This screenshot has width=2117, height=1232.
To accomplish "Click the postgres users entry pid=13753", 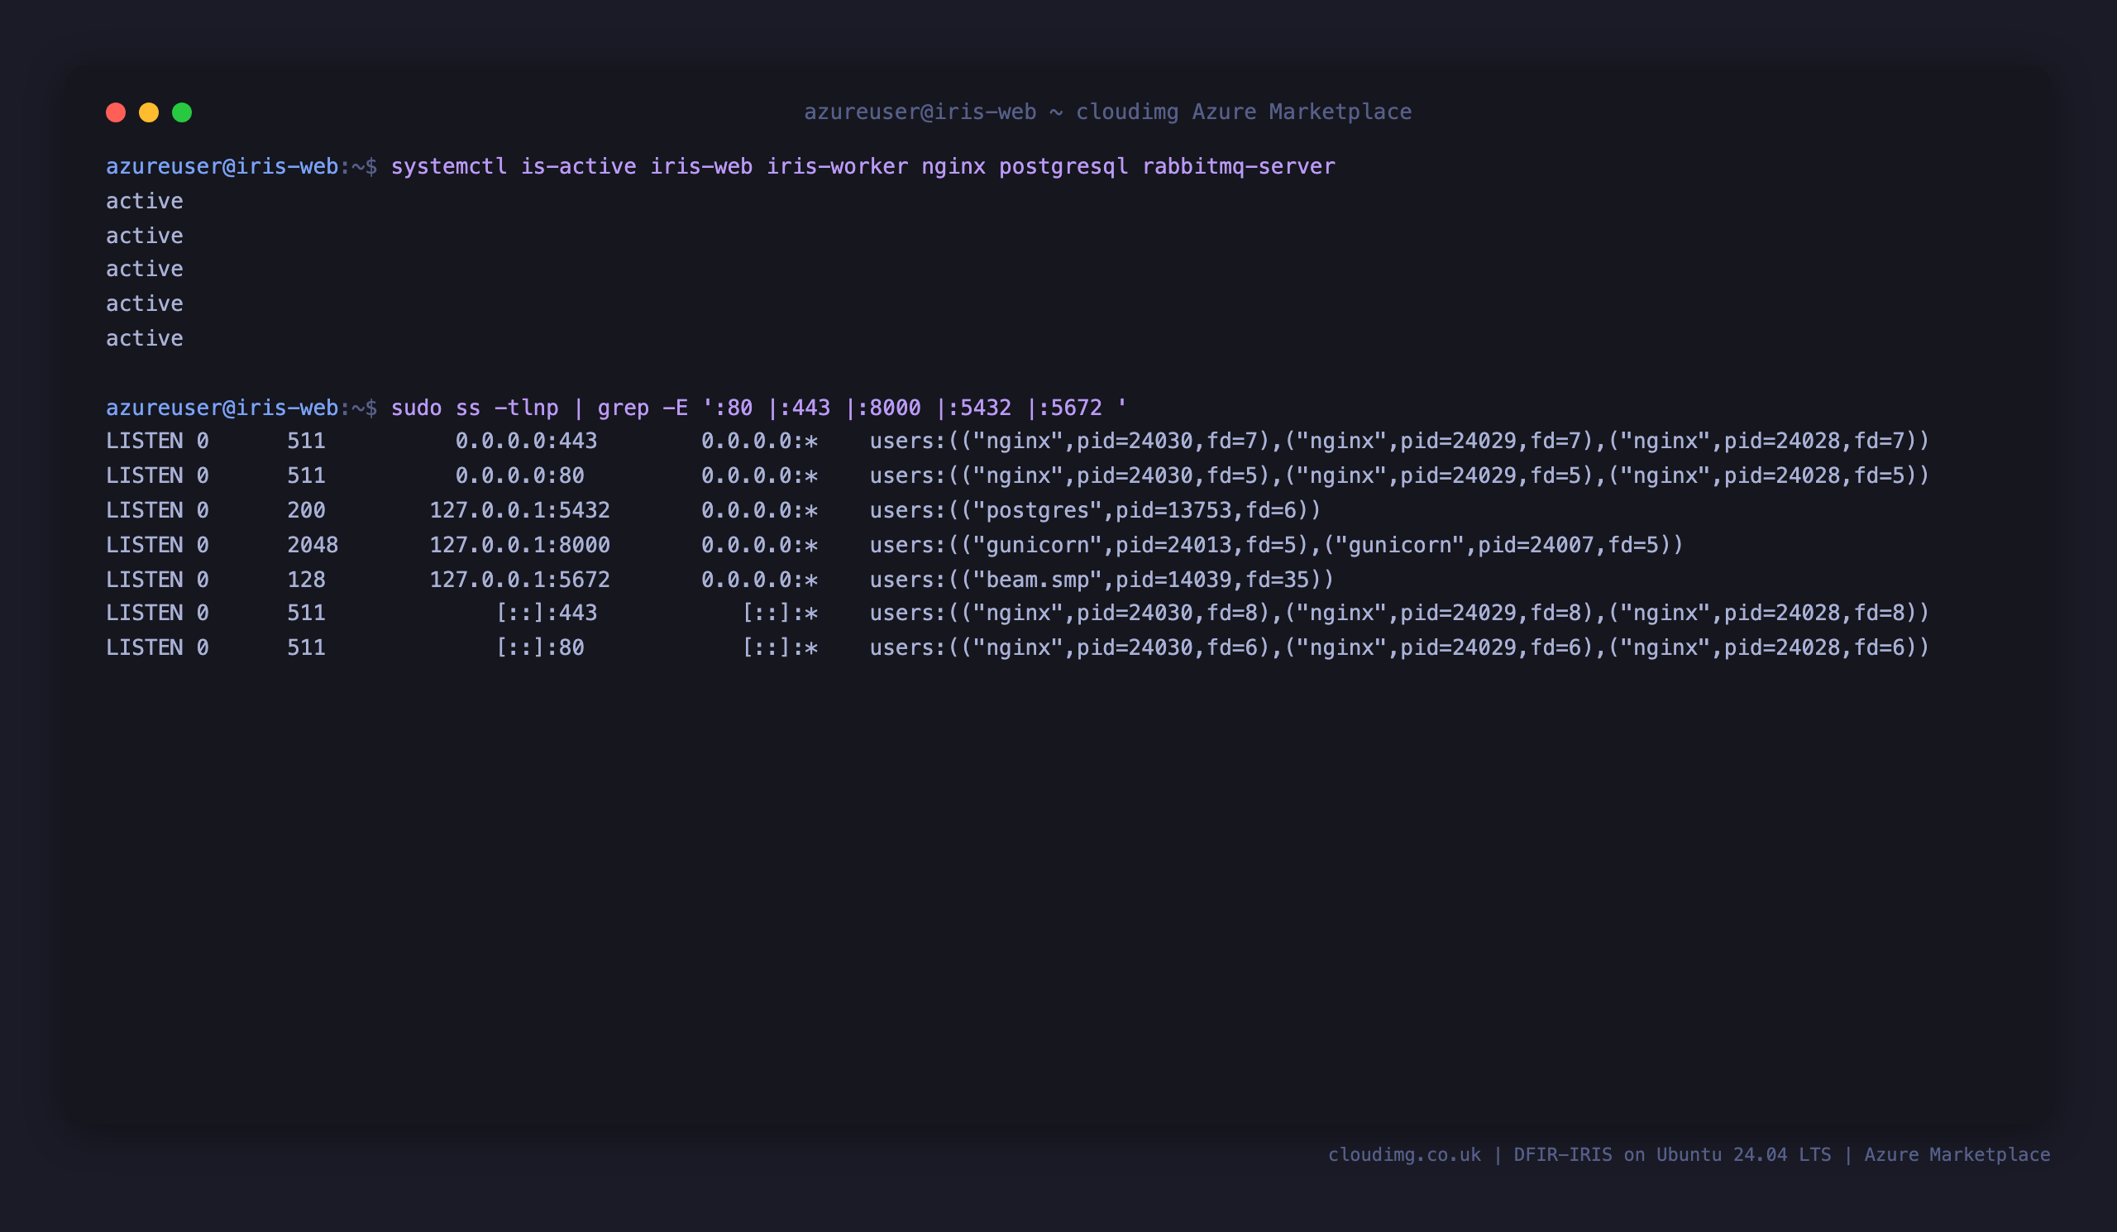I will click(x=1096, y=510).
